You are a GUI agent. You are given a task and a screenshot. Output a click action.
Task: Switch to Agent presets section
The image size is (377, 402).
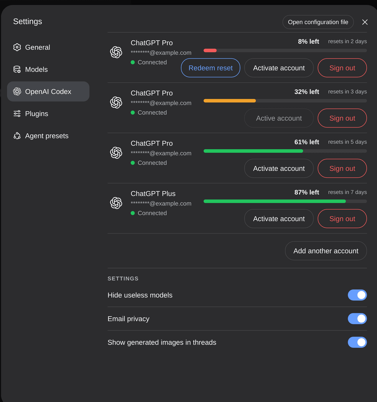coord(48,136)
